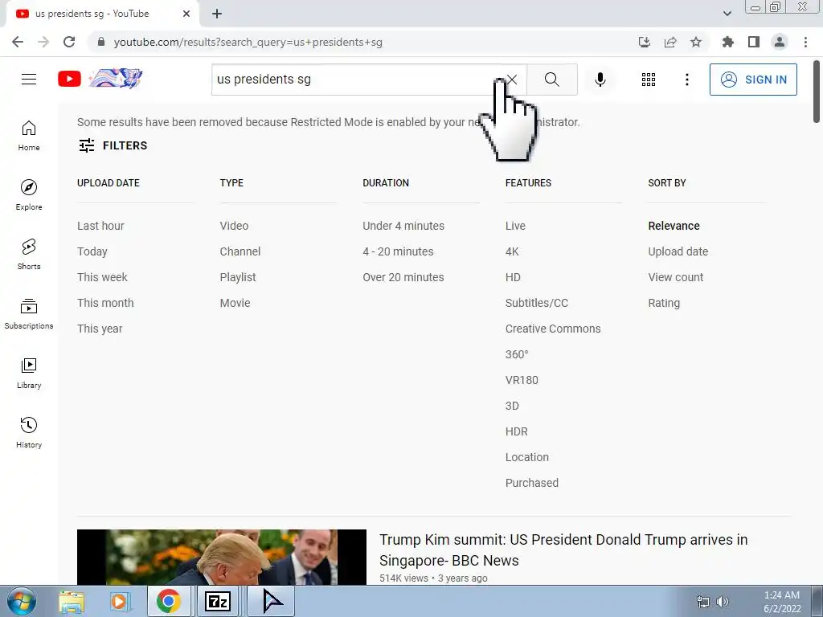Click the volume icon in system tray
Image resolution: width=823 pixels, height=617 pixels.
(x=723, y=601)
